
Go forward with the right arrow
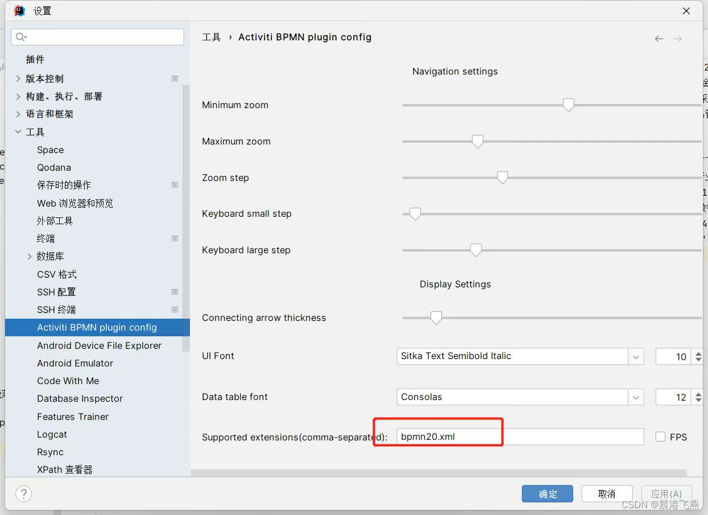click(678, 39)
